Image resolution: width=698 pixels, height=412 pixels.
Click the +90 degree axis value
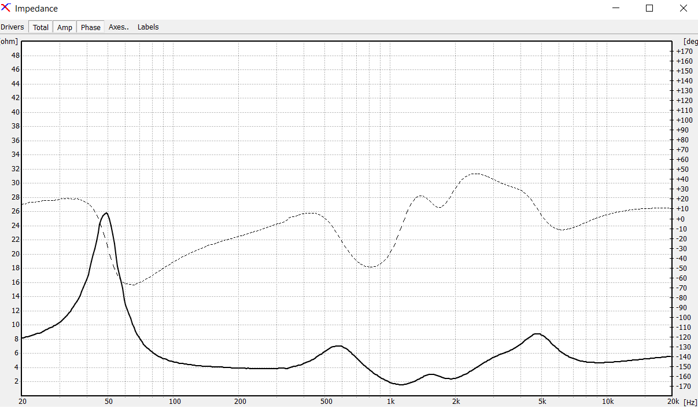click(682, 130)
